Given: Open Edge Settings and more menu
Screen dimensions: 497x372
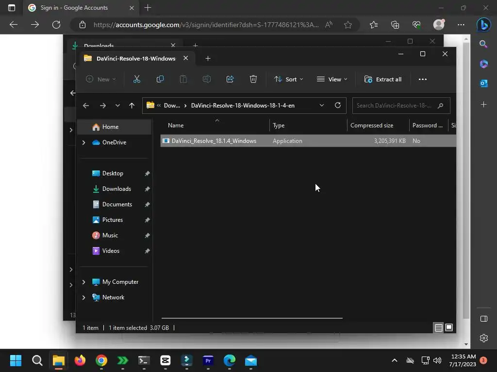Looking at the screenshot, I should (x=461, y=25).
